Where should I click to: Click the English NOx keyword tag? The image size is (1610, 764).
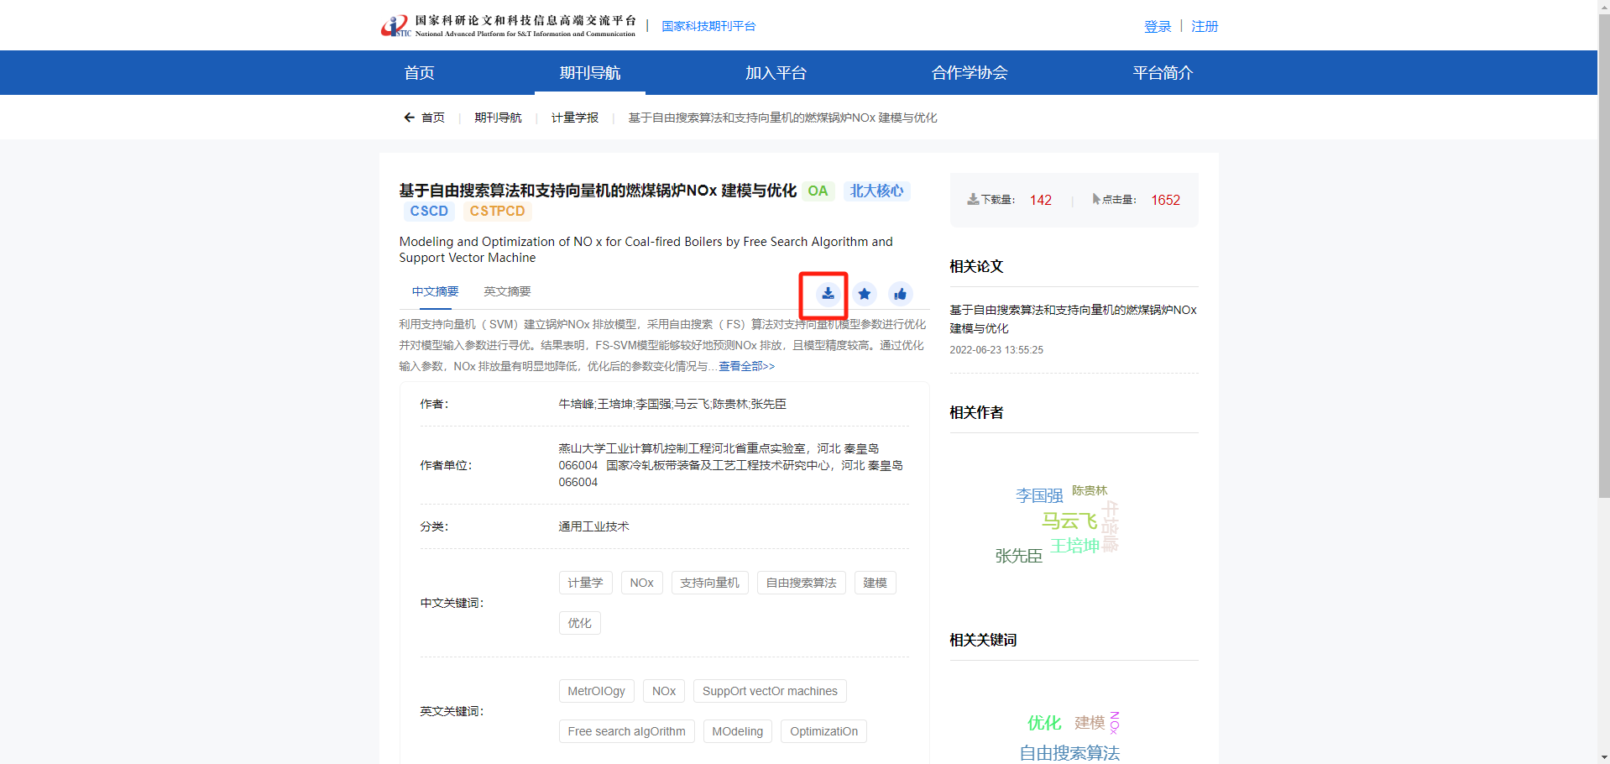(664, 691)
